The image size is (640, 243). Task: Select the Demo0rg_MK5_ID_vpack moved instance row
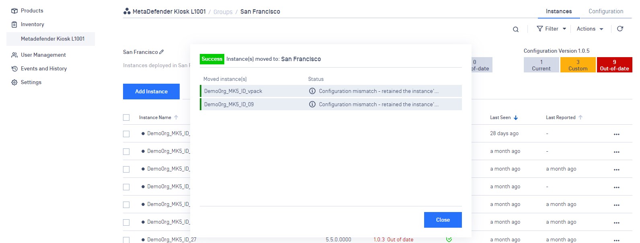pyautogui.click(x=331, y=91)
